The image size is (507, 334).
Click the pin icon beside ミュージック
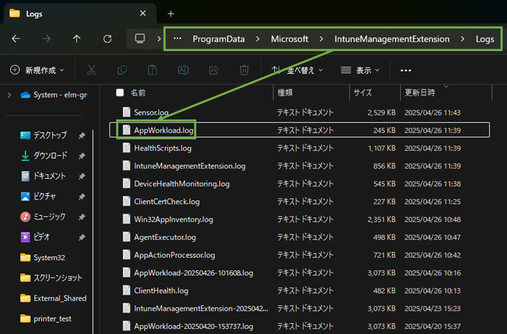coord(82,217)
